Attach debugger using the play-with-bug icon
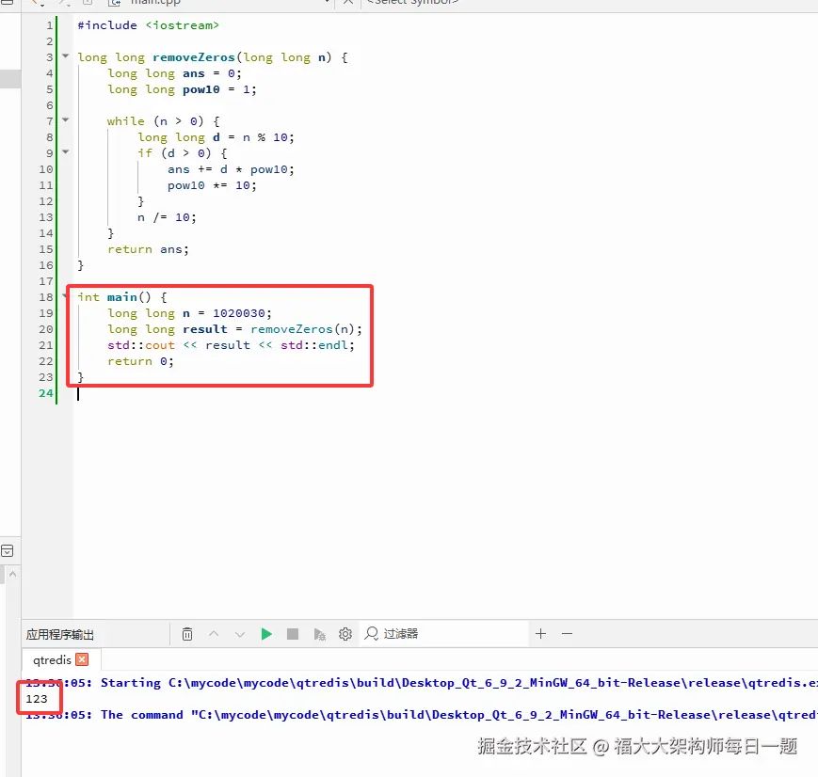This screenshot has width=818, height=777. point(319,634)
